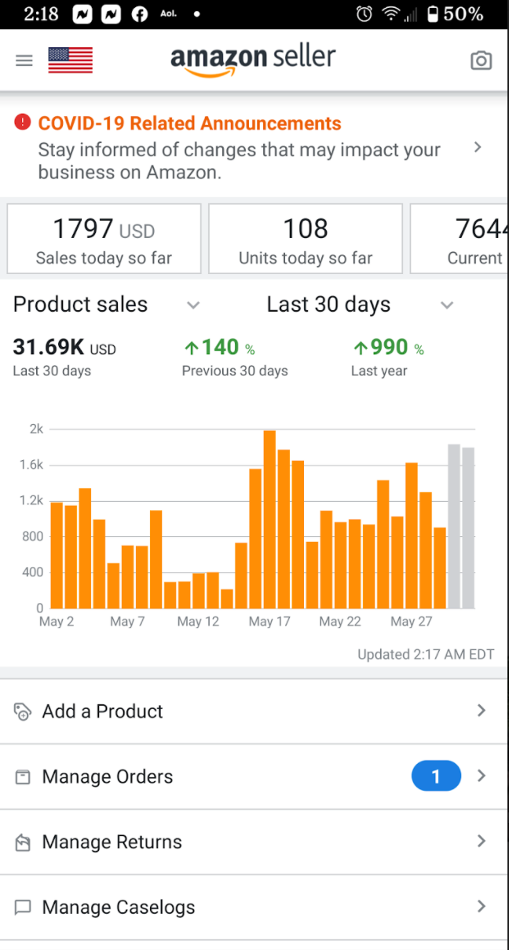The image size is (509, 950).
Task: Tap the tallest orange bar near May 17
Action: click(x=269, y=519)
